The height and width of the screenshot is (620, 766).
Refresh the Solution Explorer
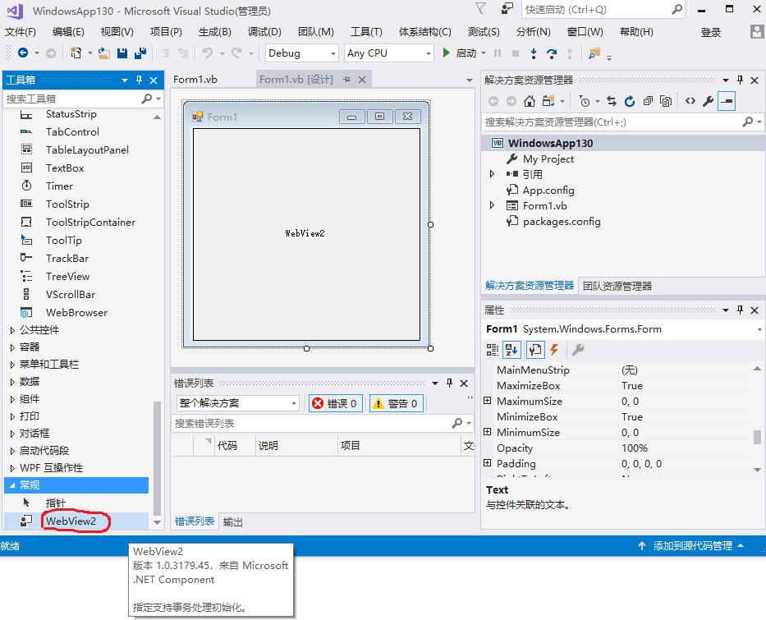(630, 101)
